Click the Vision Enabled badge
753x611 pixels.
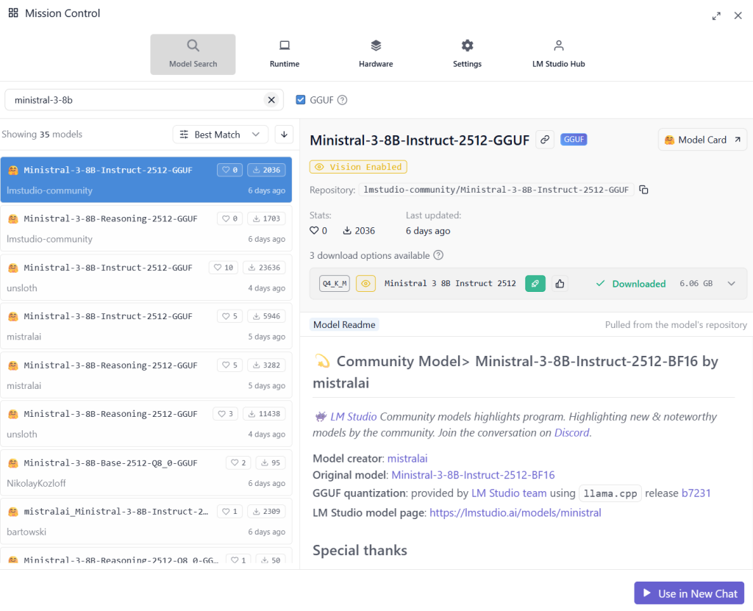point(358,167)
